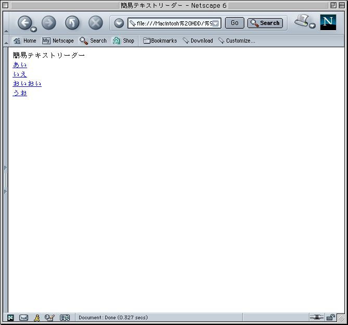The width and height of the screenshot is (348, 325).
Task: Go back with the Back arrow button
Action: (24, 22)
